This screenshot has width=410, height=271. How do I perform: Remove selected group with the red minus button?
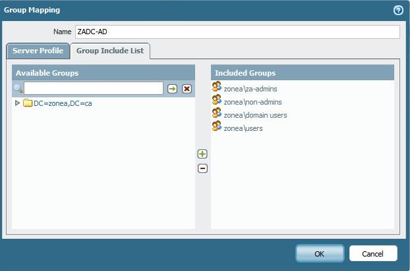click(x=202, y=168)
